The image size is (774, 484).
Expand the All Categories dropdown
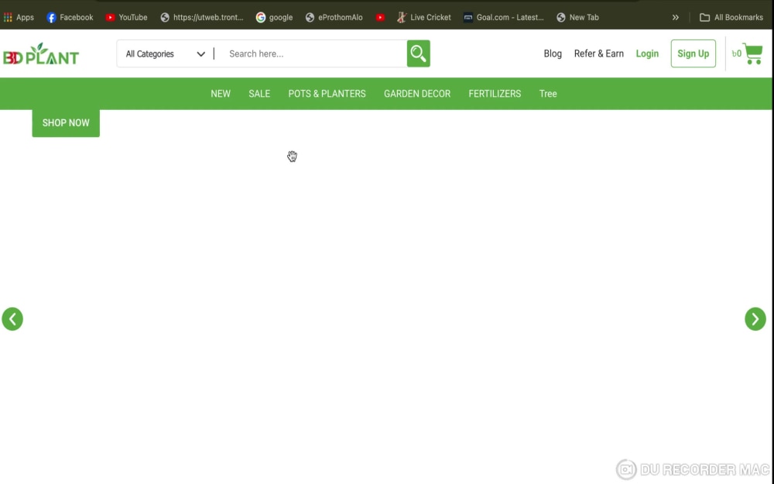pos(165,54)
